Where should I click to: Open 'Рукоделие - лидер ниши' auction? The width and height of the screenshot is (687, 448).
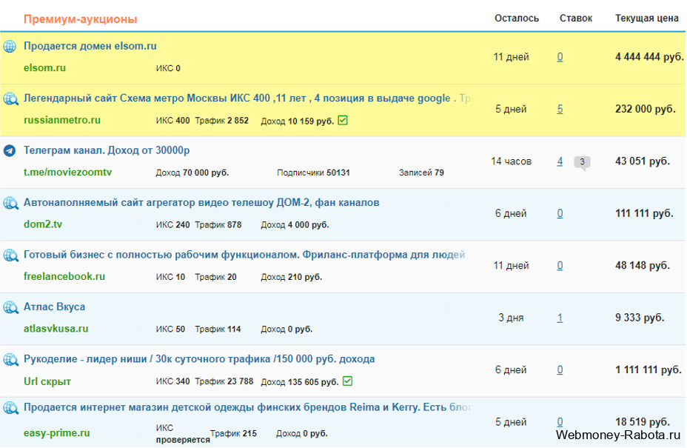click(199, 359)
